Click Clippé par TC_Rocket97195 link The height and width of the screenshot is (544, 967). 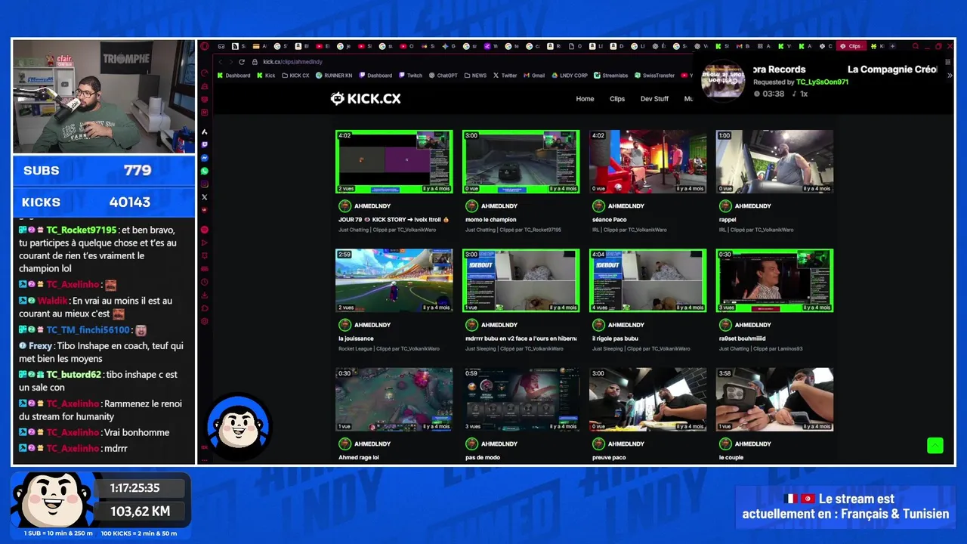(530, 230)
